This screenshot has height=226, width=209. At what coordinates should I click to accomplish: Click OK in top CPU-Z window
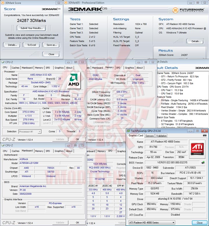tap(78, 139)
